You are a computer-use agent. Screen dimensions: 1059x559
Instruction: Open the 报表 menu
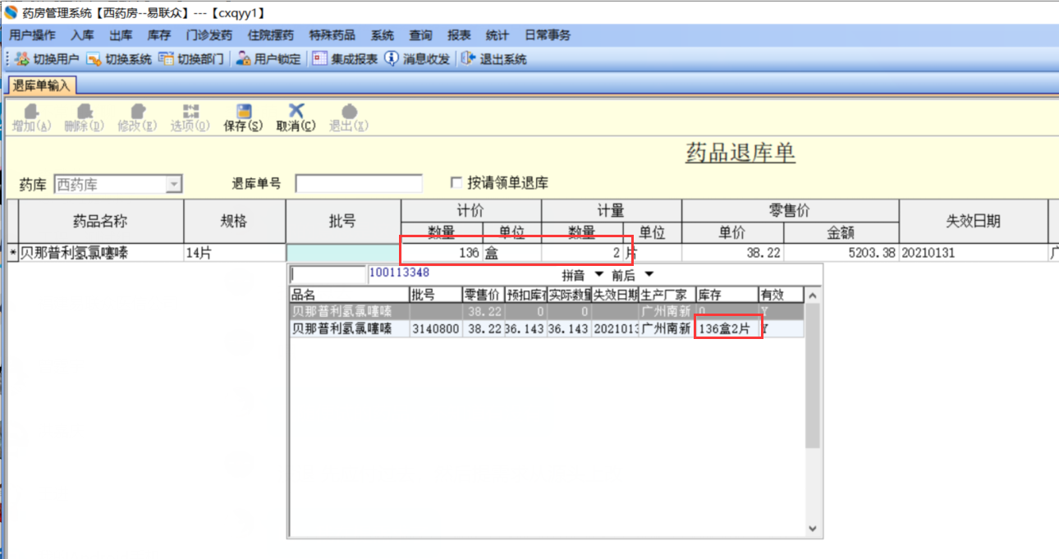tap(460, 35)
